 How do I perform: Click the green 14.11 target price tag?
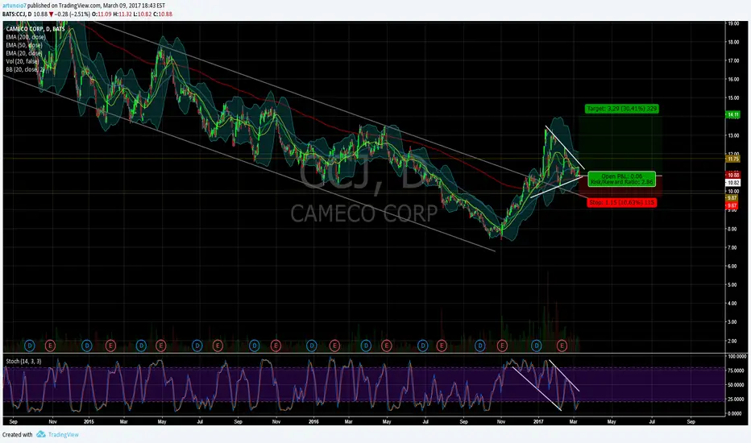coord(732,115)
